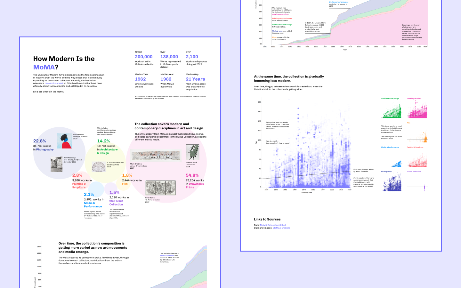The height and width of the screenshot is (288, 461).
Task: Click the '14.2%' Architecture & Design percentage
Action: pyautogui.click(x=104, y=141)
